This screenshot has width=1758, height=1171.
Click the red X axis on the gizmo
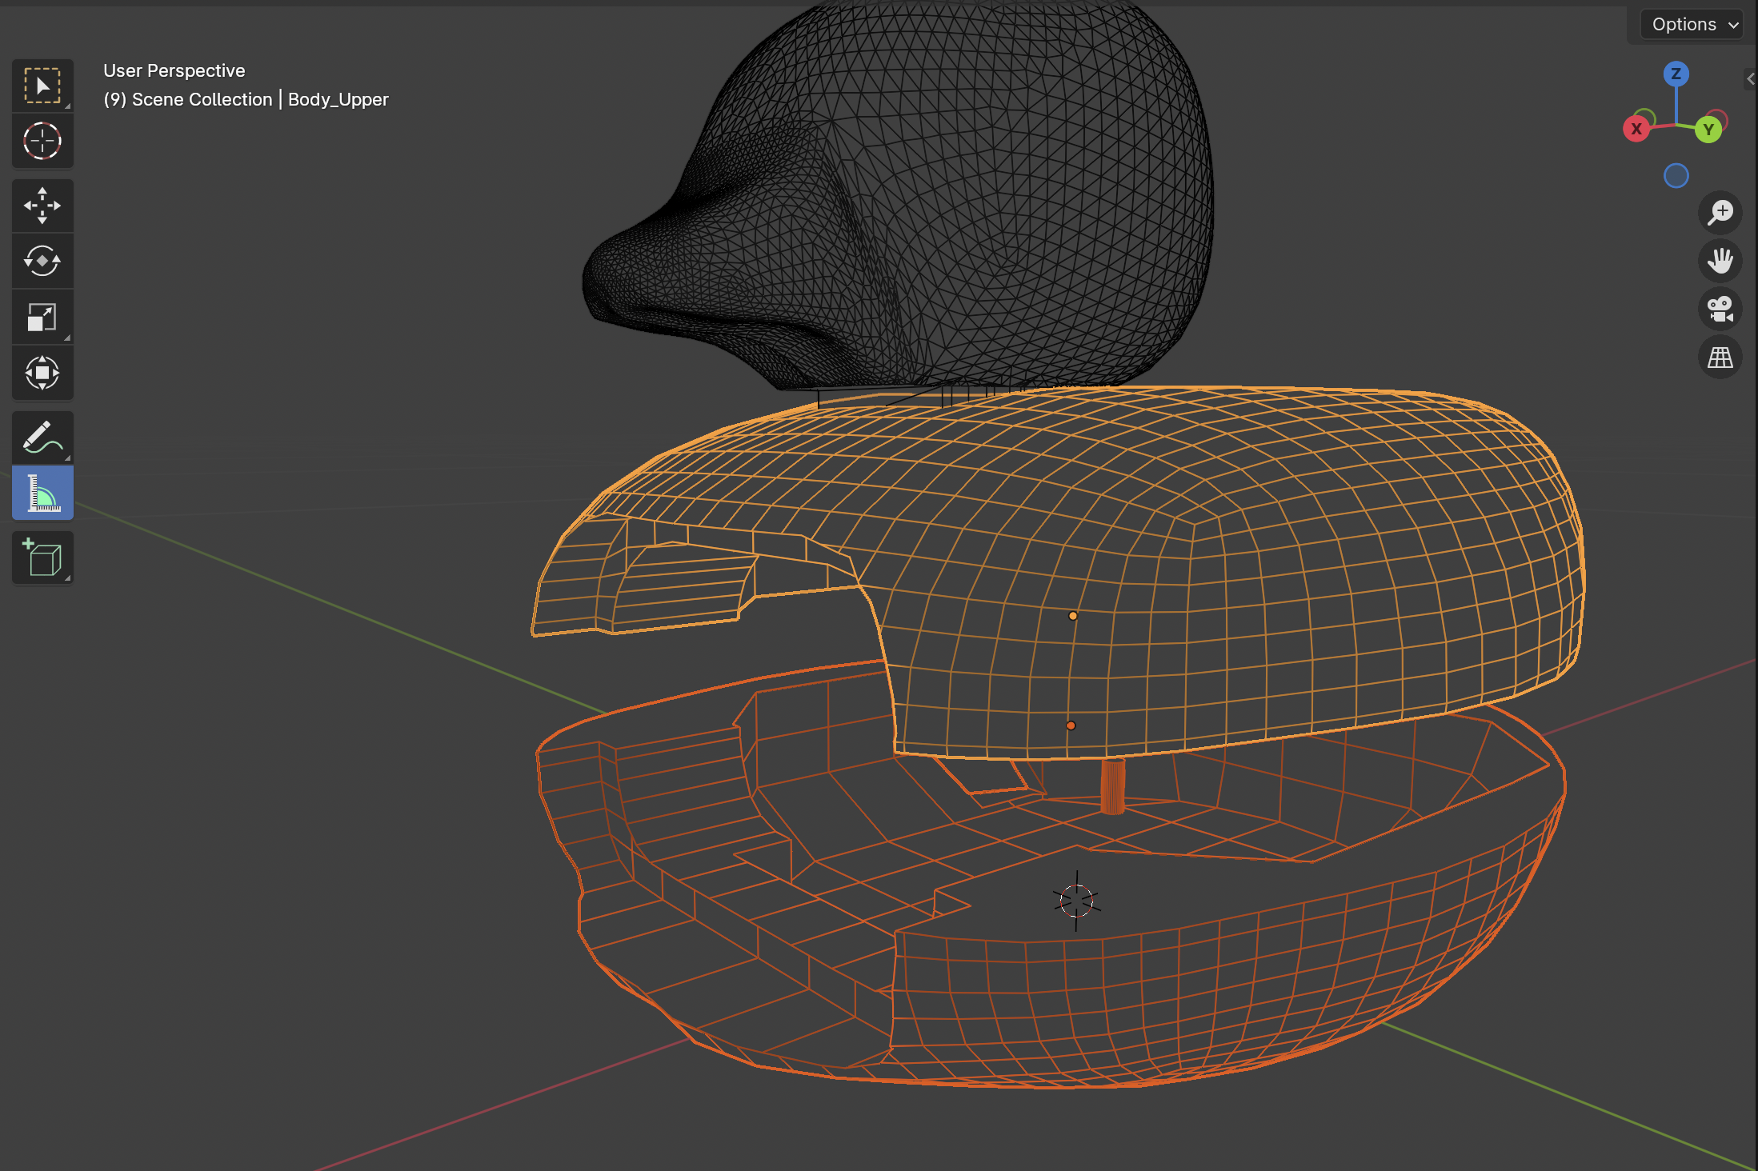click(x=1637, y=128)
